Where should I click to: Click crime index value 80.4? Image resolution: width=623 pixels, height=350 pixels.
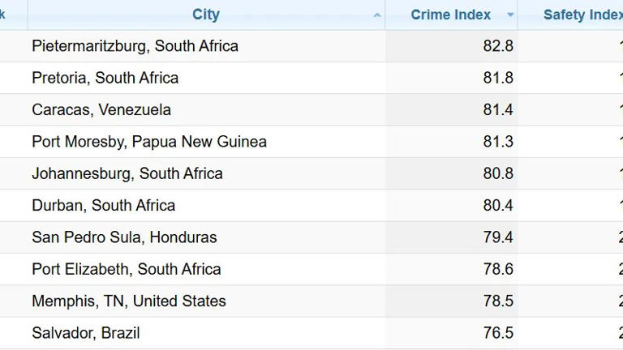point(498,205)
